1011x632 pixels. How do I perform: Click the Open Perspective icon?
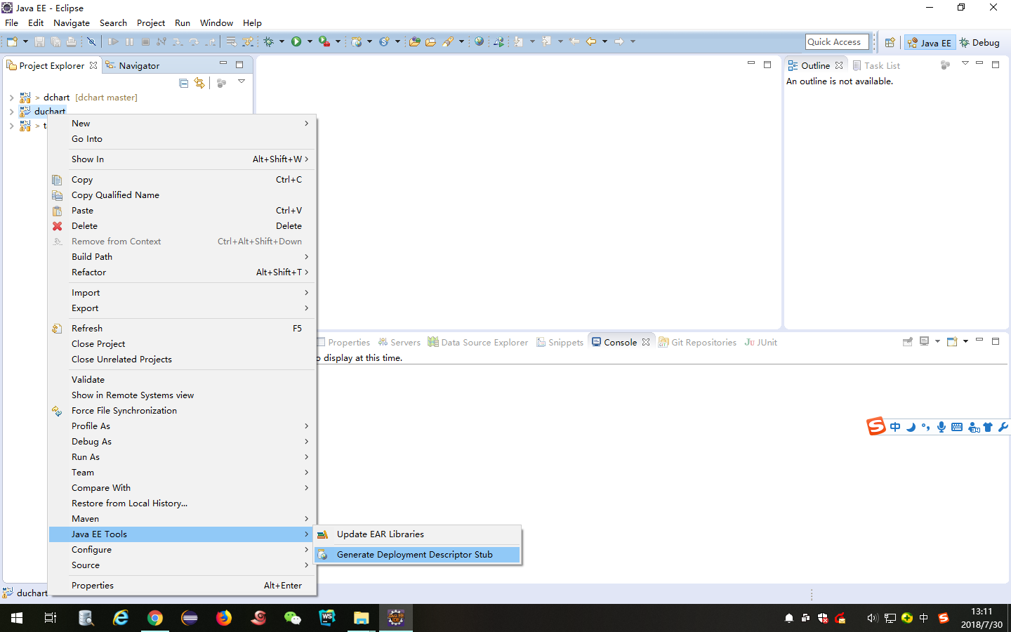[890, 42]
